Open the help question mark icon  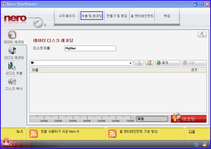click(x=196, y=144)
